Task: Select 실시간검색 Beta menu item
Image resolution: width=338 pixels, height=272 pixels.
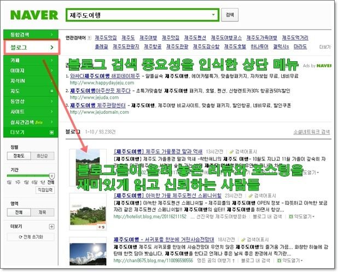Action: click(31, 122)
